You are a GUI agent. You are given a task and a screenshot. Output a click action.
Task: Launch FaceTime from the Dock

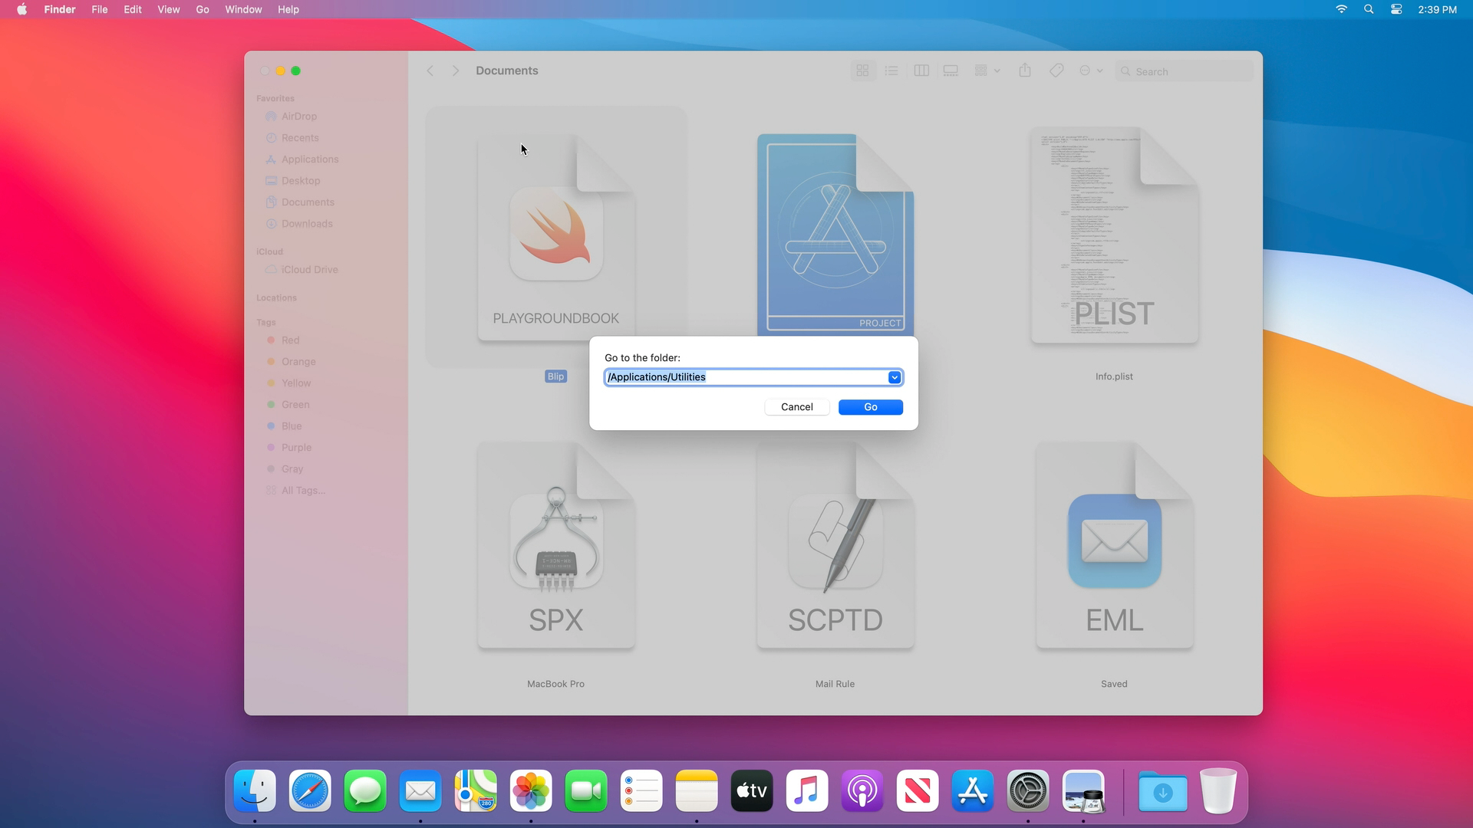tap(586, 790)
